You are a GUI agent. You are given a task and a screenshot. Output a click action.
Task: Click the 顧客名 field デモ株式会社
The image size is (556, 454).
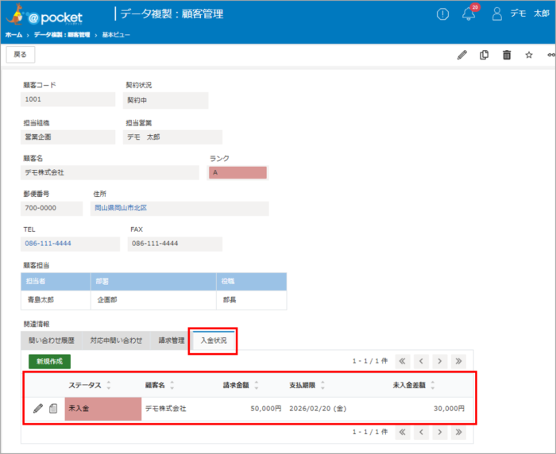click(110, 172)
